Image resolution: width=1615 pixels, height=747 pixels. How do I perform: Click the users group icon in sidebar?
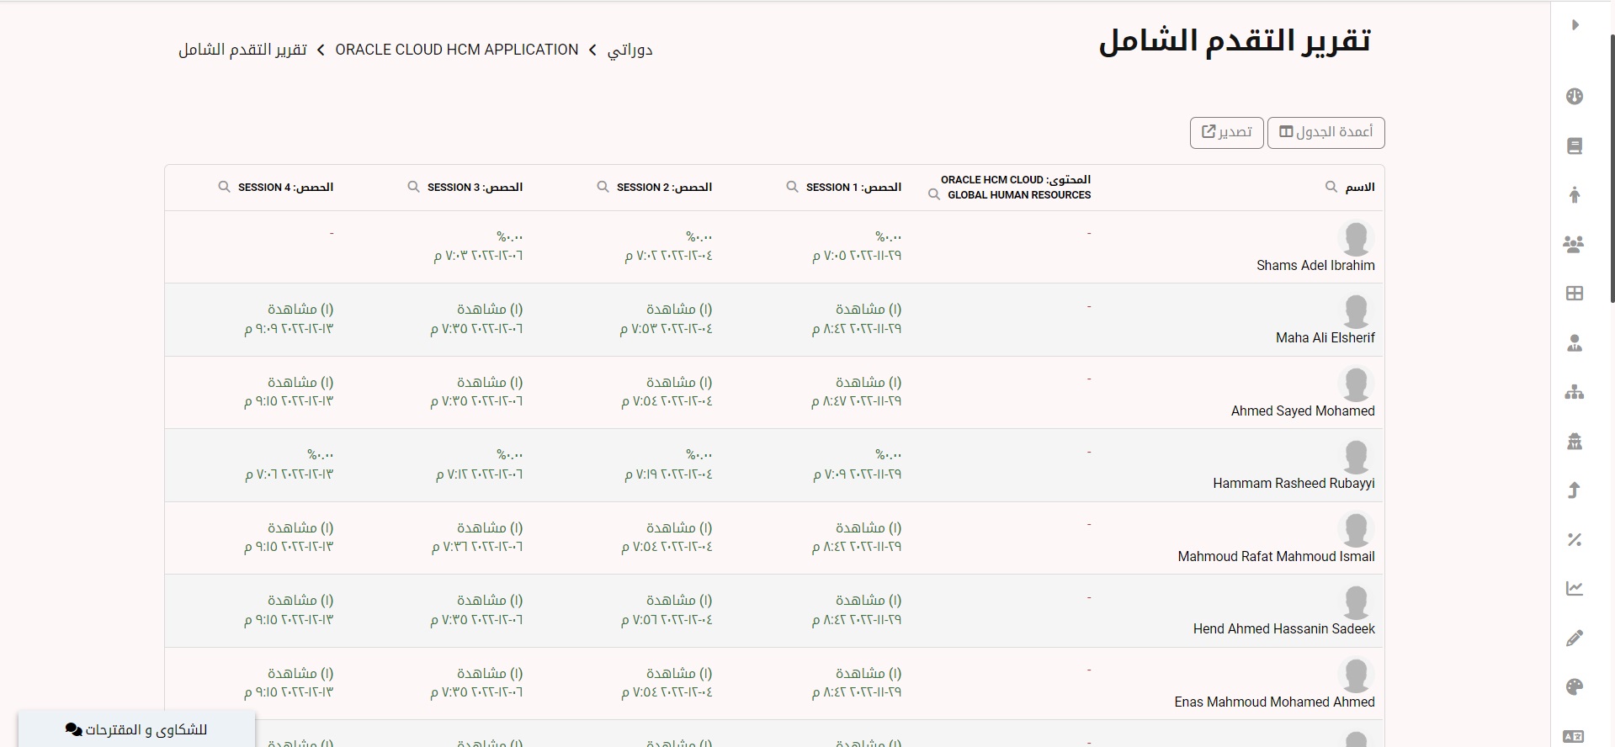coord(1574,245)
